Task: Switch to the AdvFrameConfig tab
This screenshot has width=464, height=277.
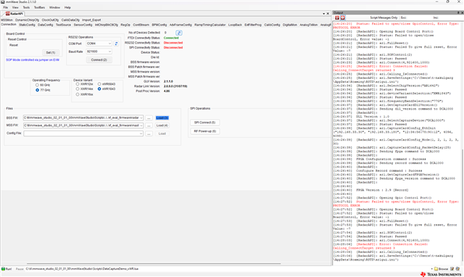Action: point(181,25)
